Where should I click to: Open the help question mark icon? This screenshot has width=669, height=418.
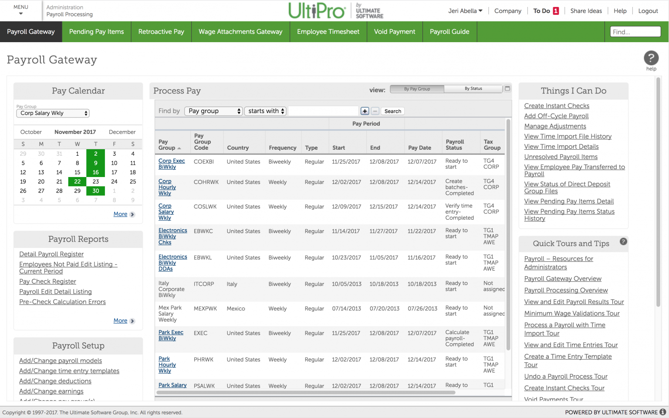coord(651,57)
